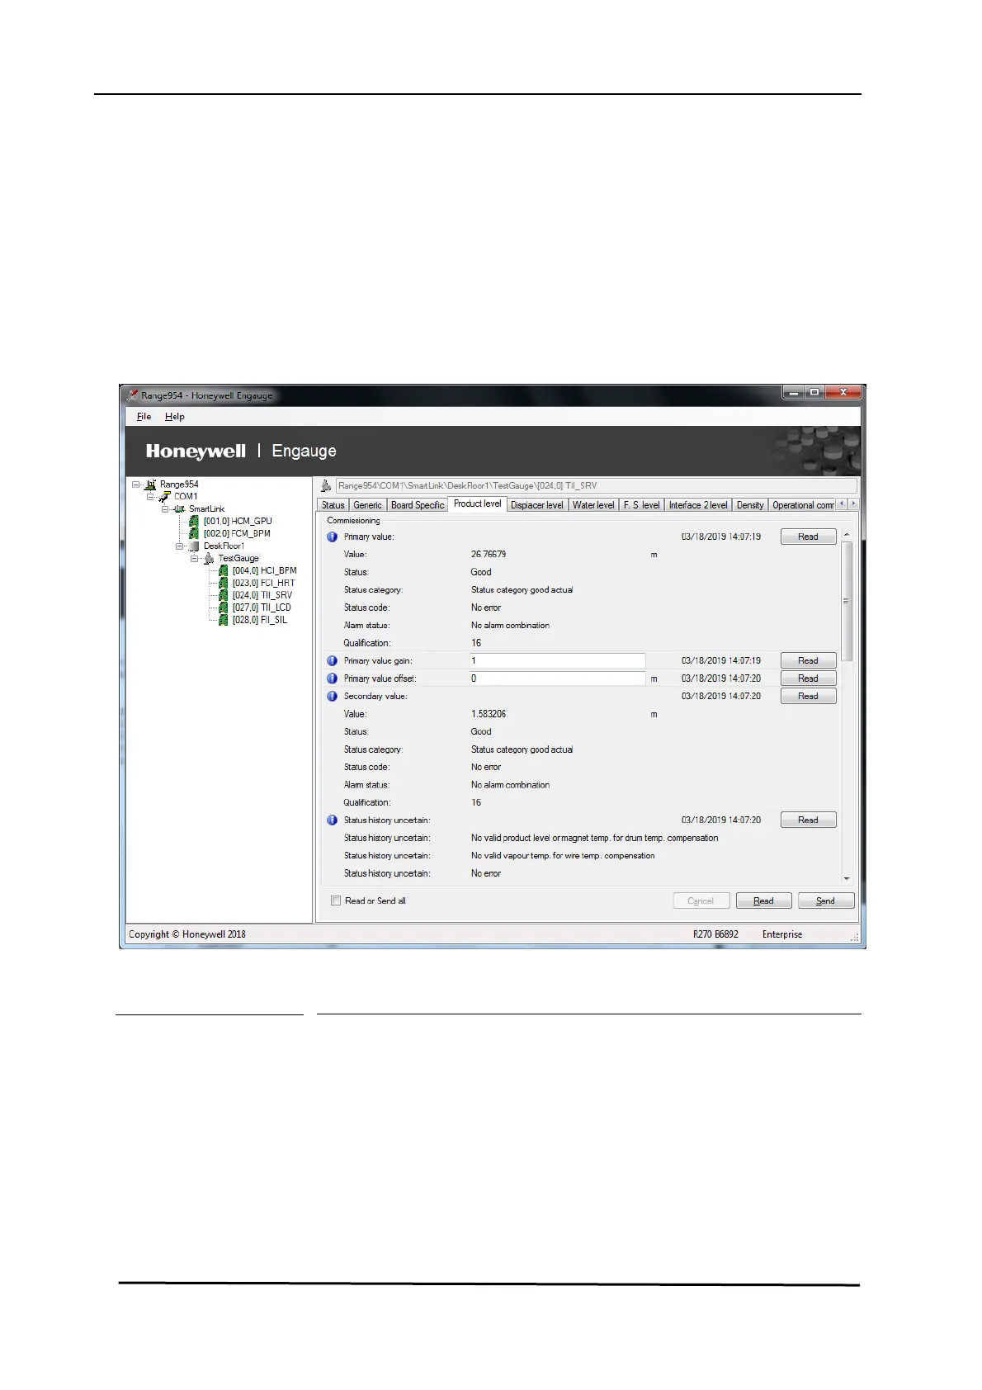
Task: Click the info icon beside Primary value gain
Action: click(333, 661)
